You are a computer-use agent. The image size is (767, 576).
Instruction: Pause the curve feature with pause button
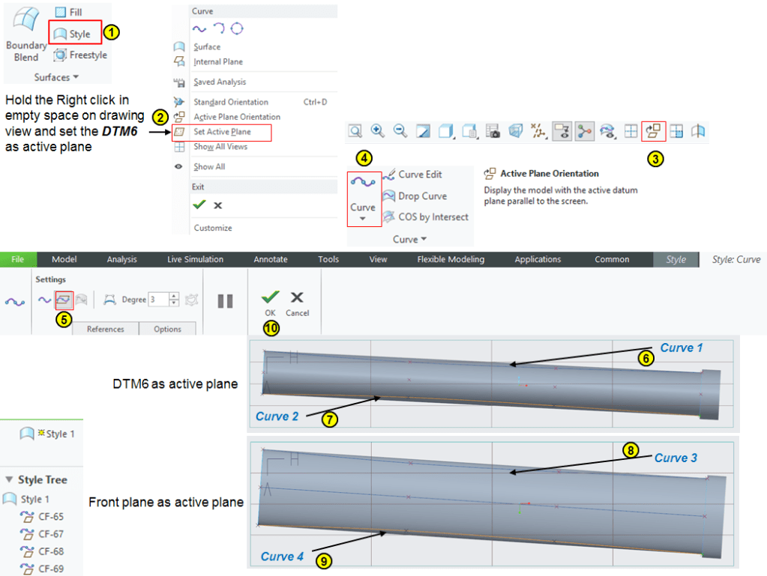[225, 301]
